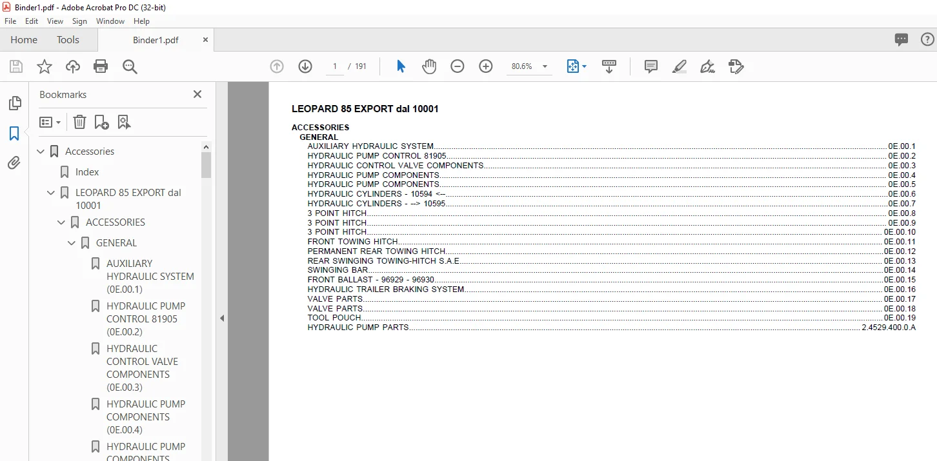Open bookmarks options menu dropdown

point(50,122)
